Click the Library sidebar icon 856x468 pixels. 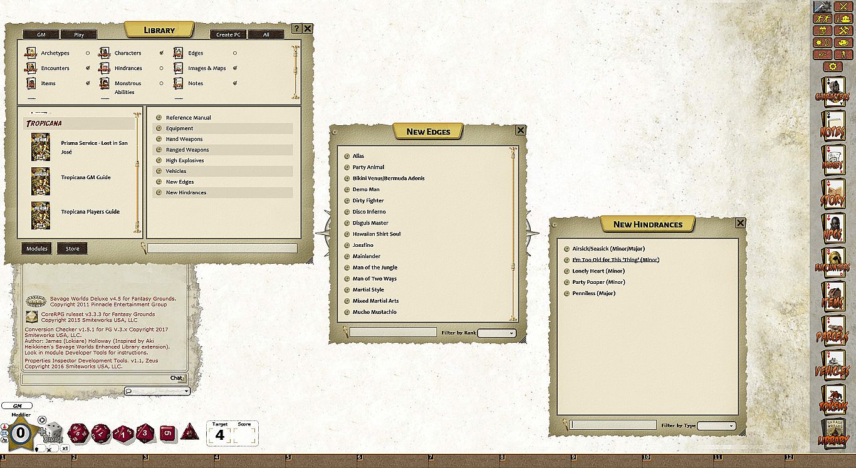(832, 434)
